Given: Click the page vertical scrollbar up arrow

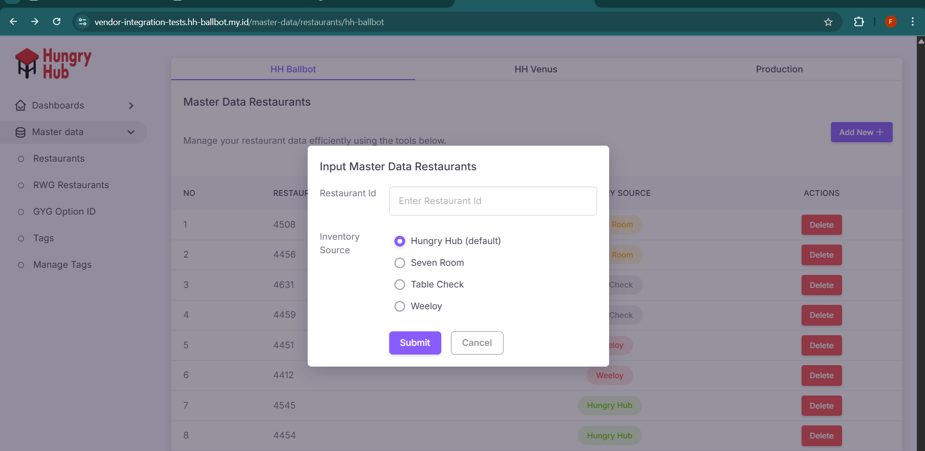Looking at the screenshot, I should click(x=921, y=41).
